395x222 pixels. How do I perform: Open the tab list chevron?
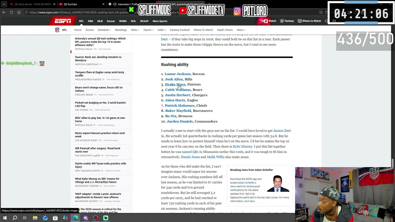(4, 4)
